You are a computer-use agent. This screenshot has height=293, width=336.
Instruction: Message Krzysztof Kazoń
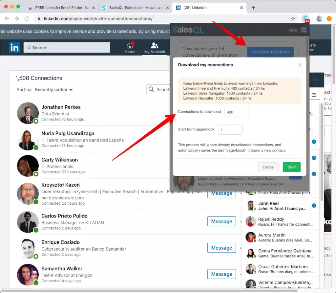[221, 194]
